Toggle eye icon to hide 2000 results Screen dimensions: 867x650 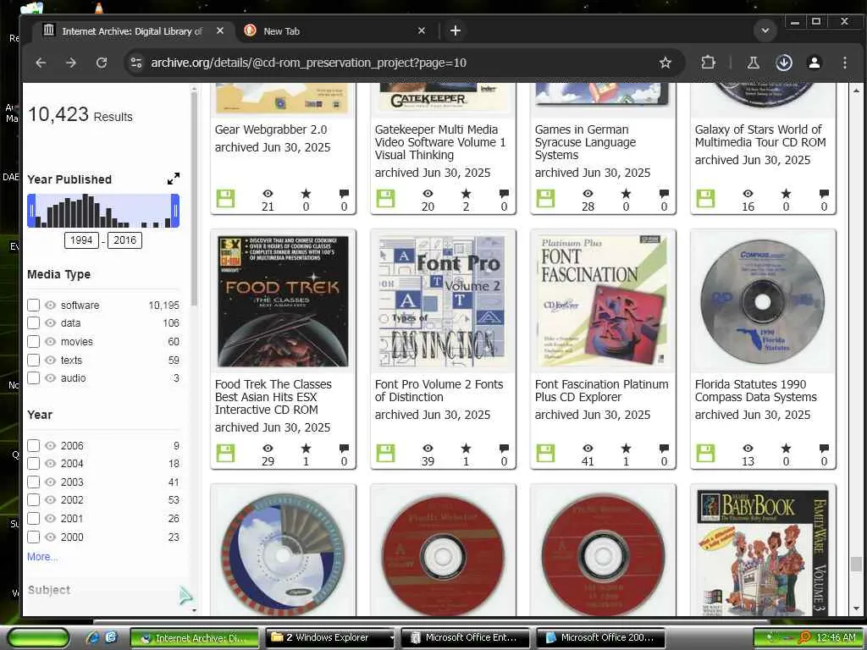click(x=50, y=537)
